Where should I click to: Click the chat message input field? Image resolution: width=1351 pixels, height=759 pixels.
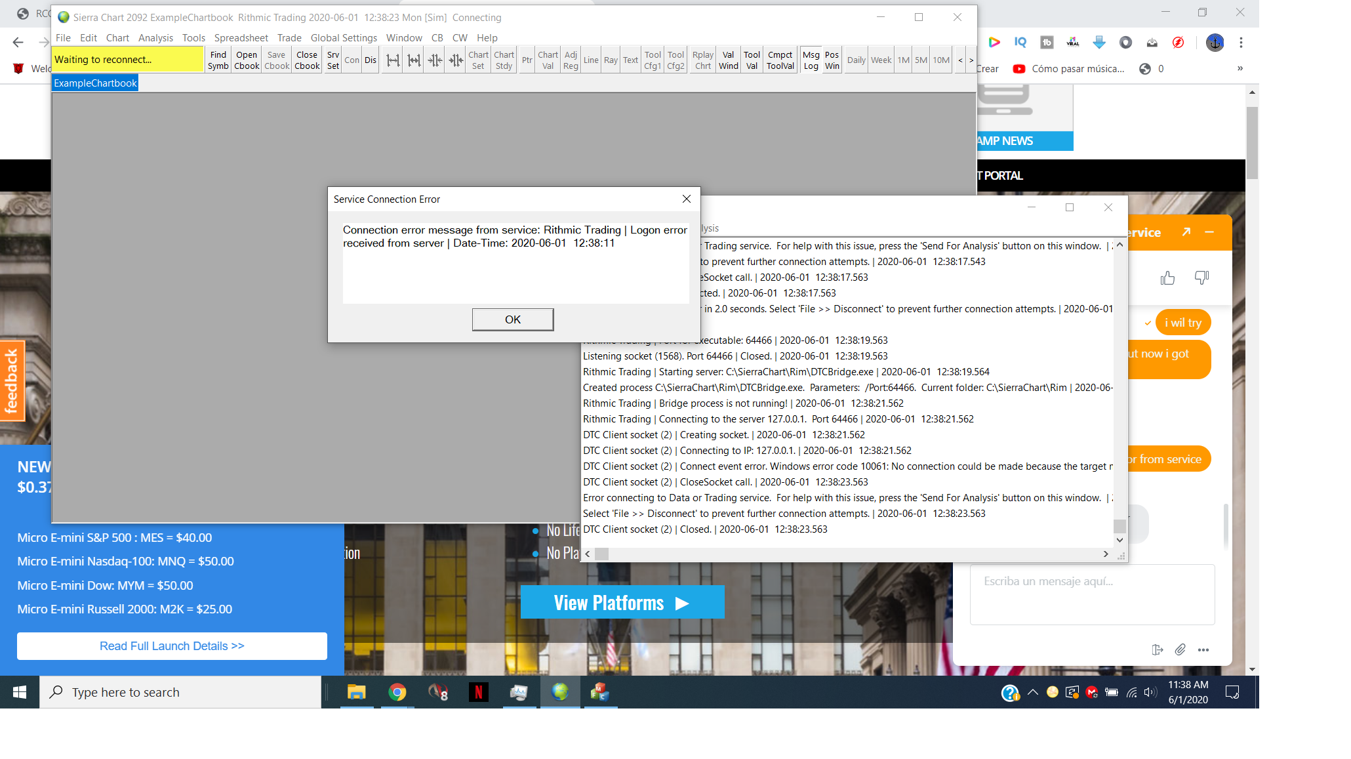pyautogui.click(x=1091, y=594)
